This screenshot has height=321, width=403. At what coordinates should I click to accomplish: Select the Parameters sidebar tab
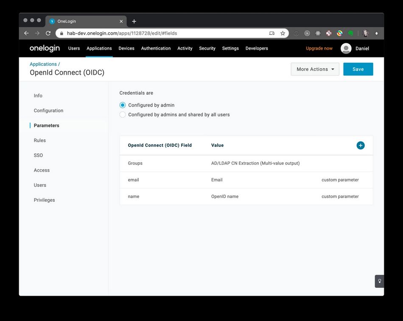click(x=46, y=126)
